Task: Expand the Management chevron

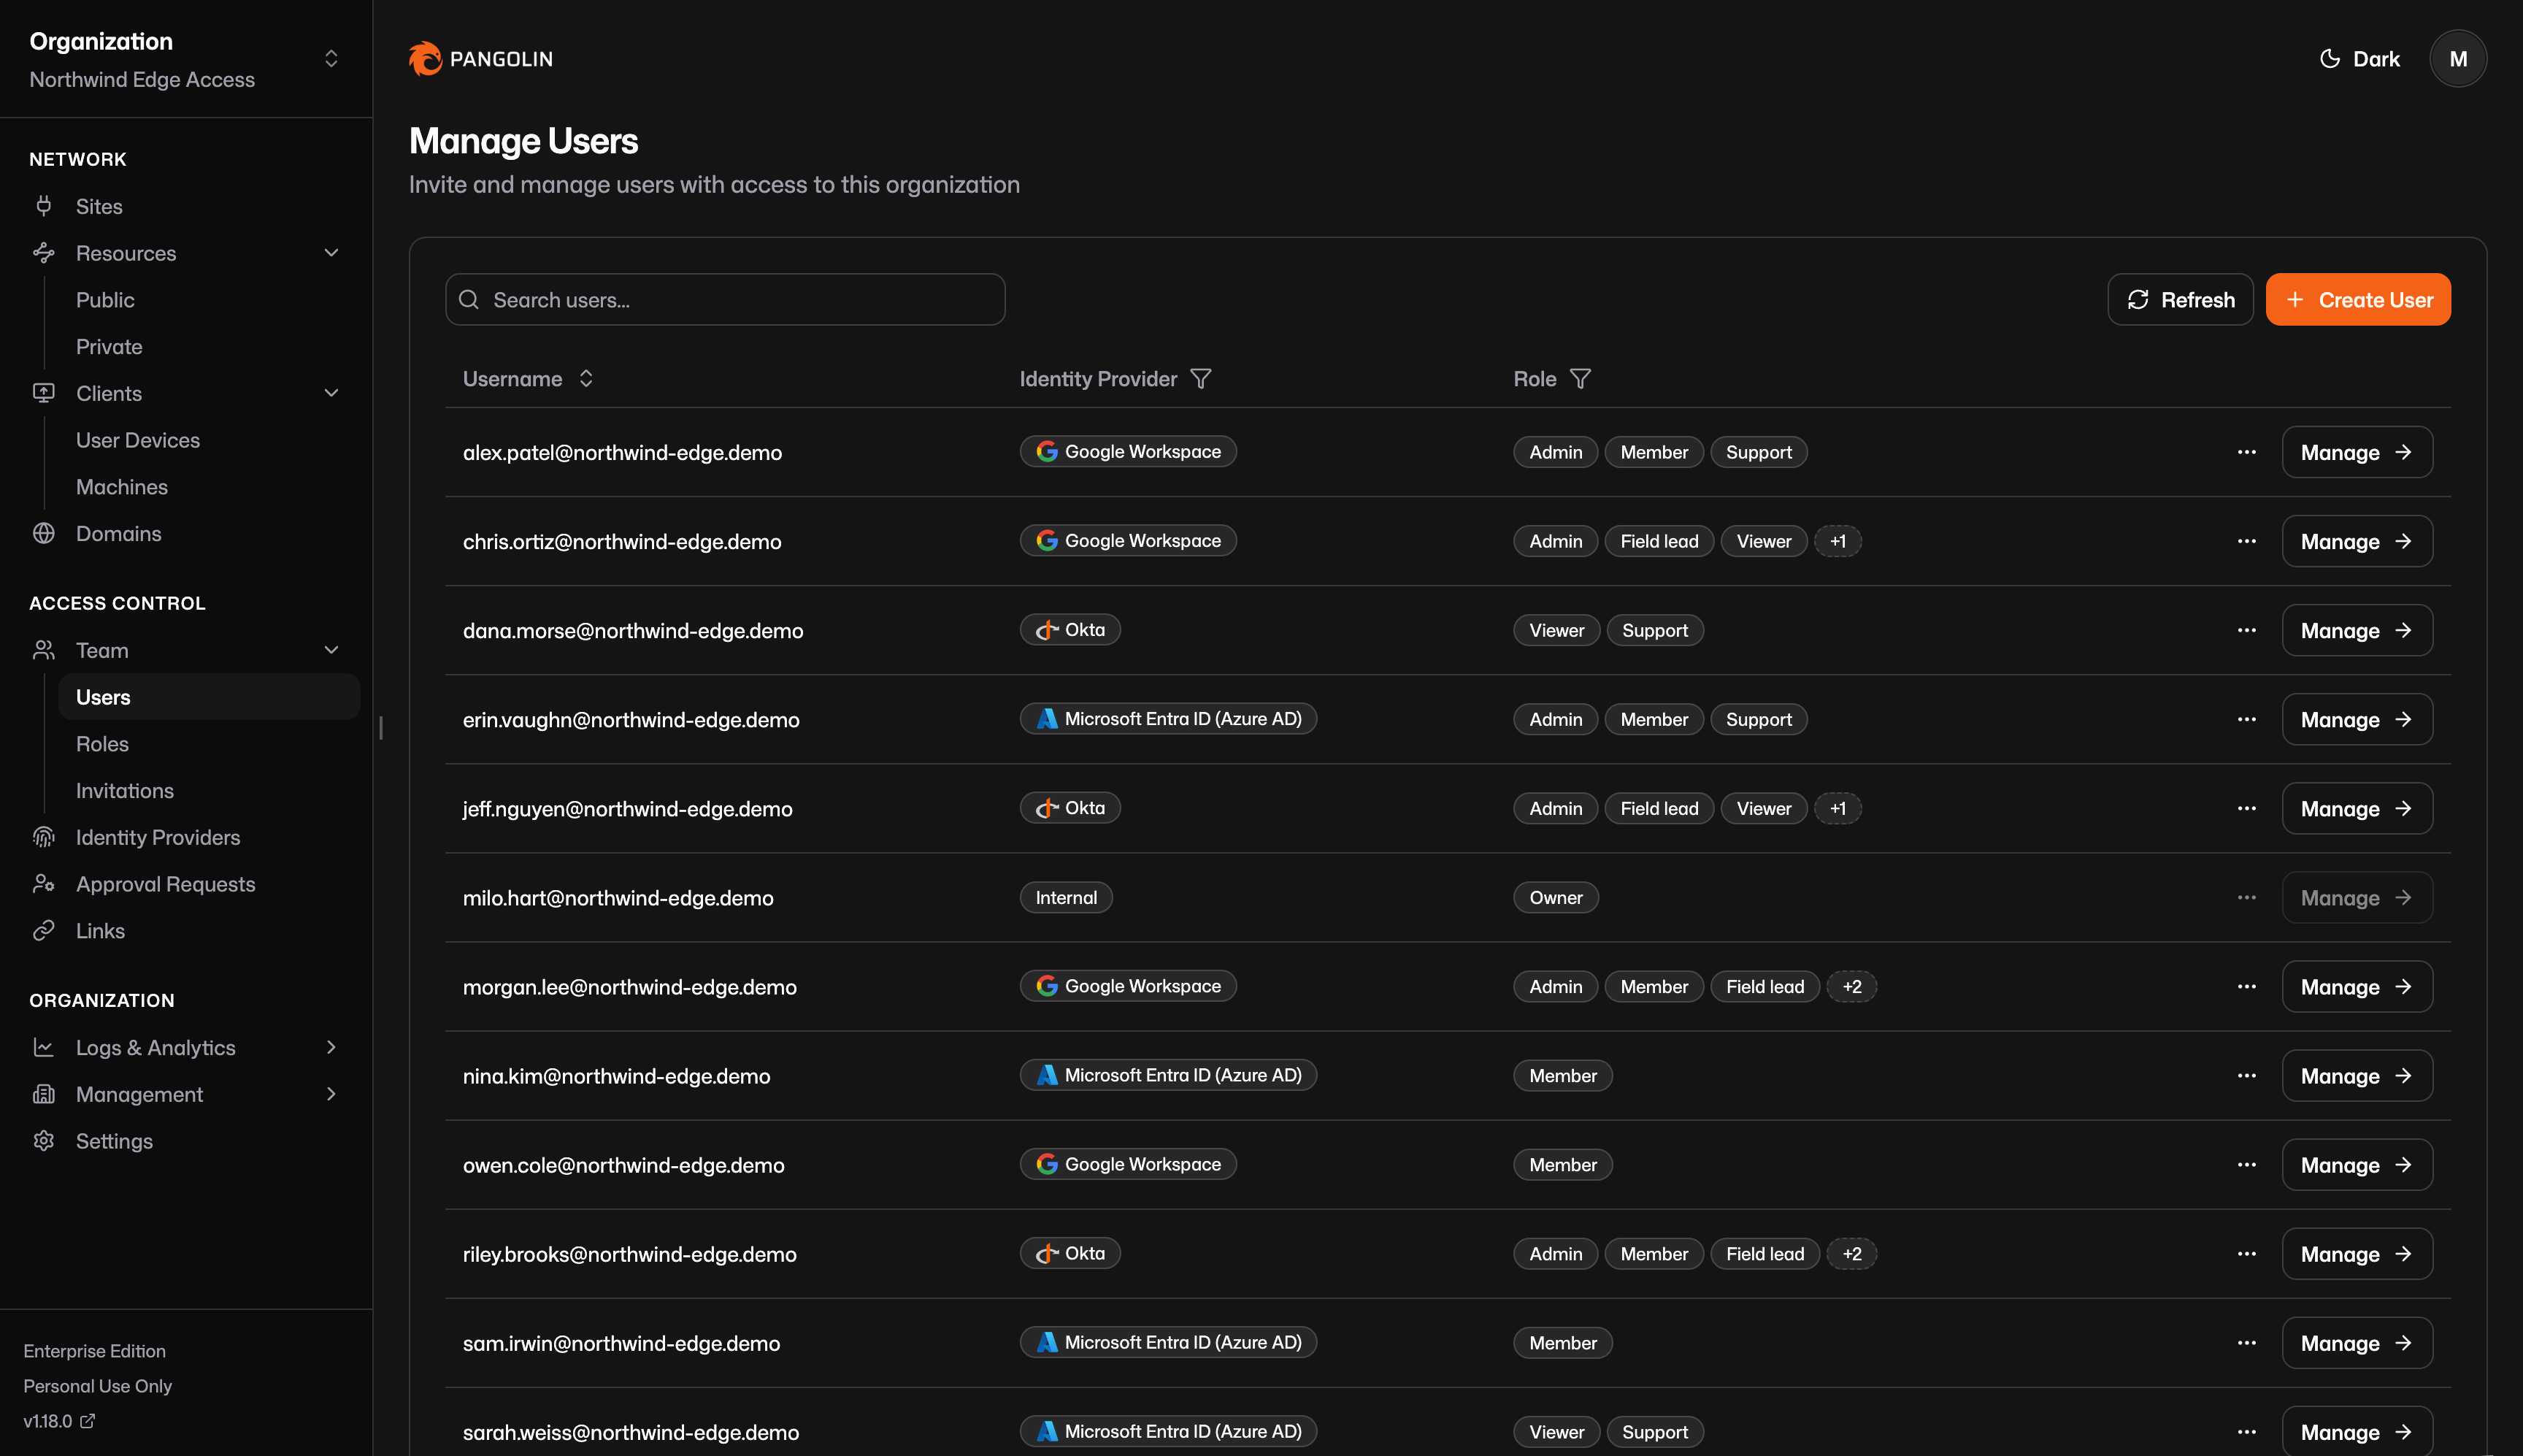Action: point(331,1094)
